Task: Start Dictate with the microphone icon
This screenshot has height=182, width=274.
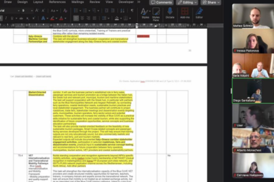Action: [x=170, y=13]
